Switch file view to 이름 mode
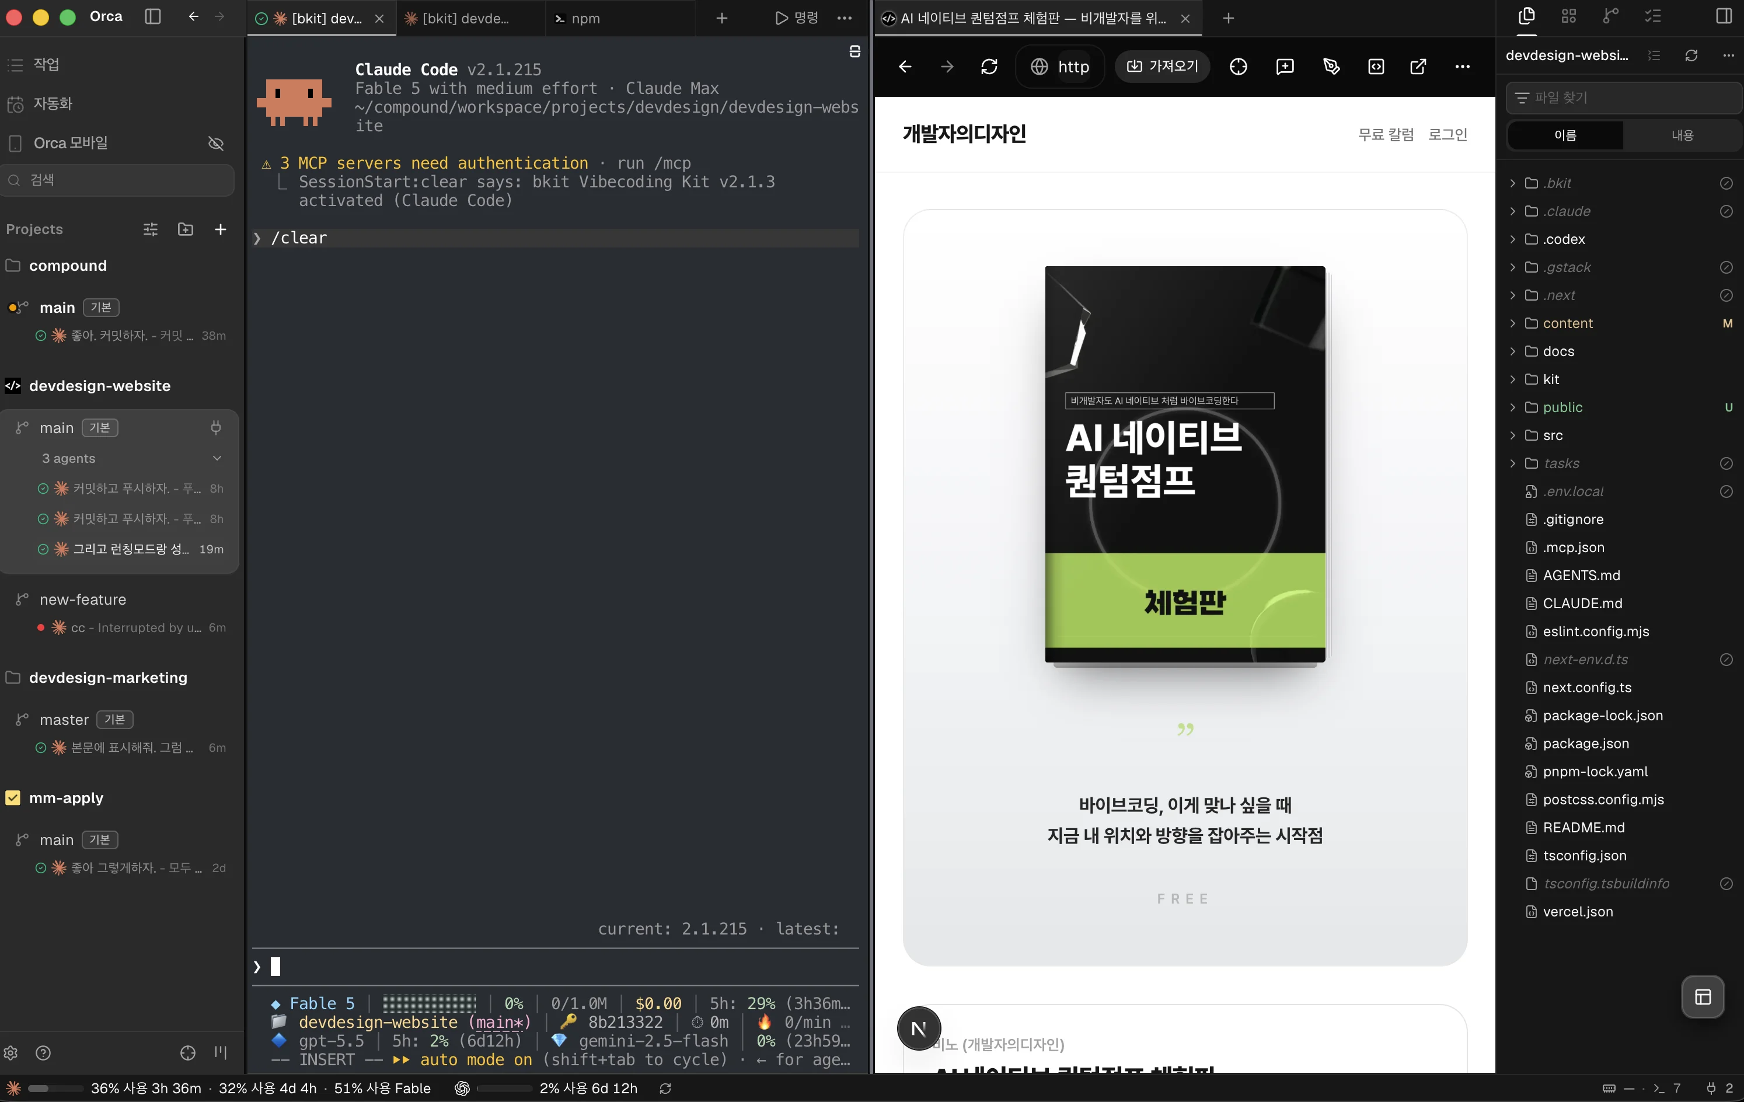The height and width of the screenshot is (1102, 1744). [x=1565, y=135]
